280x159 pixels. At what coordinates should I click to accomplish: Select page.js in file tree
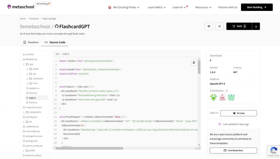coord(36,98)
